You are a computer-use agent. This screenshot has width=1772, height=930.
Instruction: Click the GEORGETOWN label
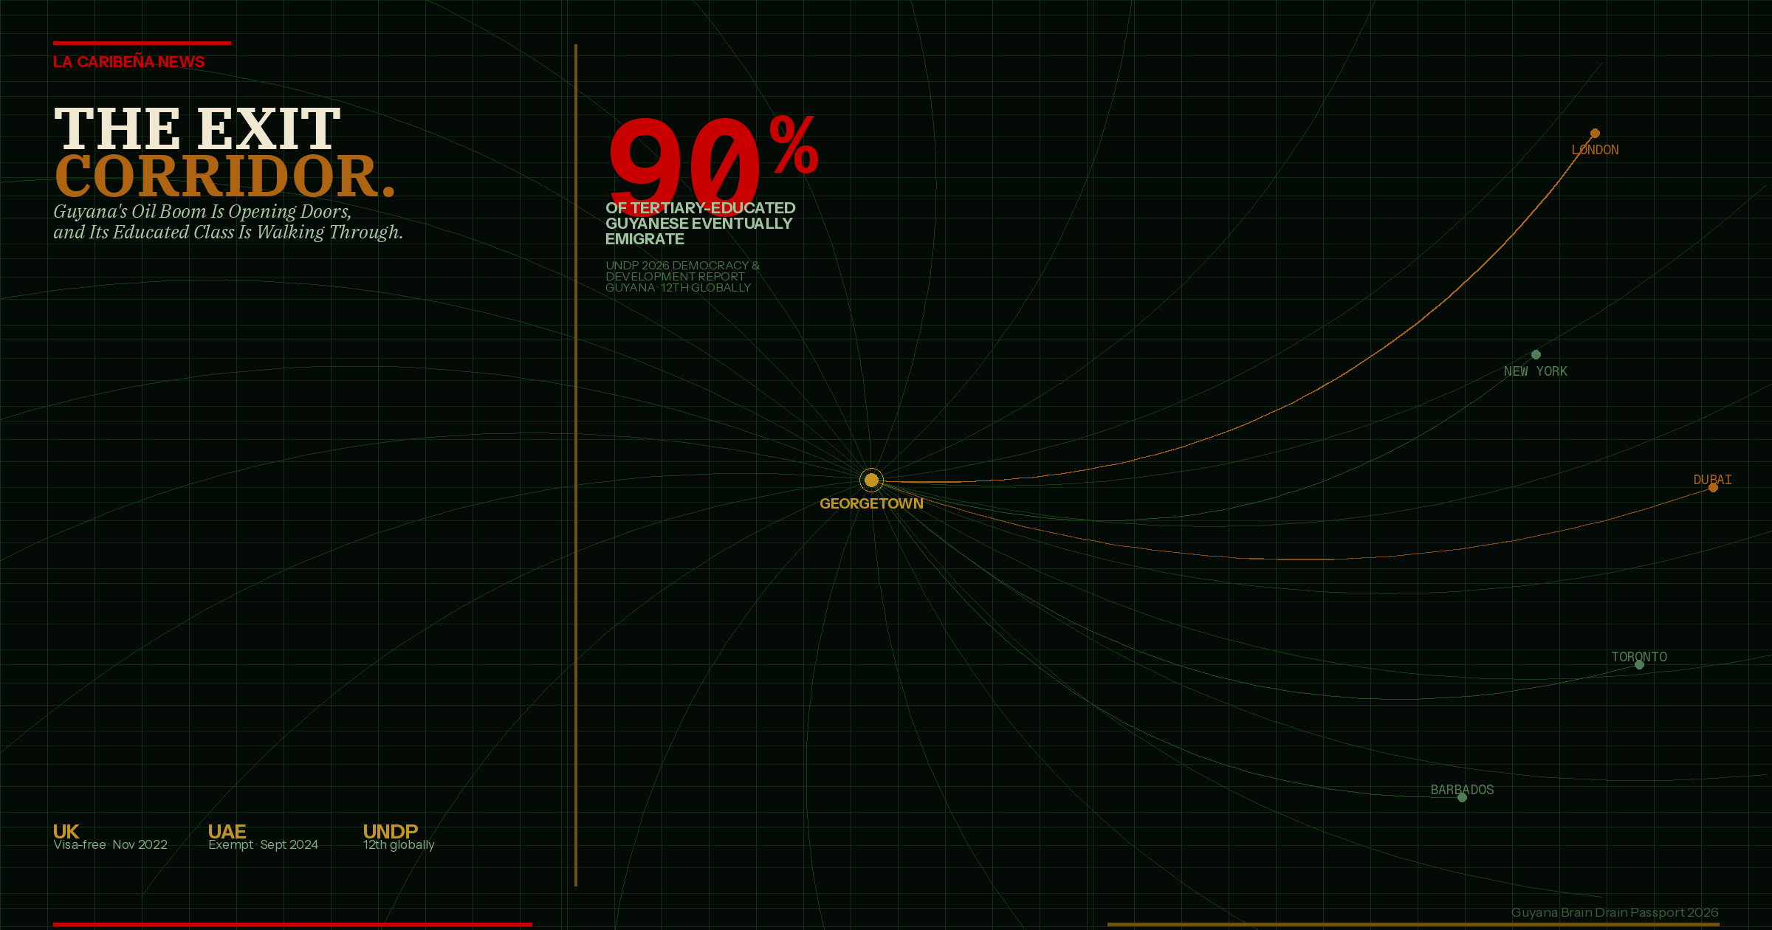(871, 503)
